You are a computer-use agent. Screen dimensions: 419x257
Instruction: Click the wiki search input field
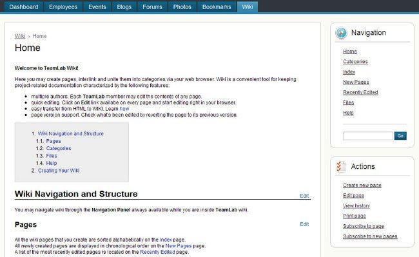368,136
